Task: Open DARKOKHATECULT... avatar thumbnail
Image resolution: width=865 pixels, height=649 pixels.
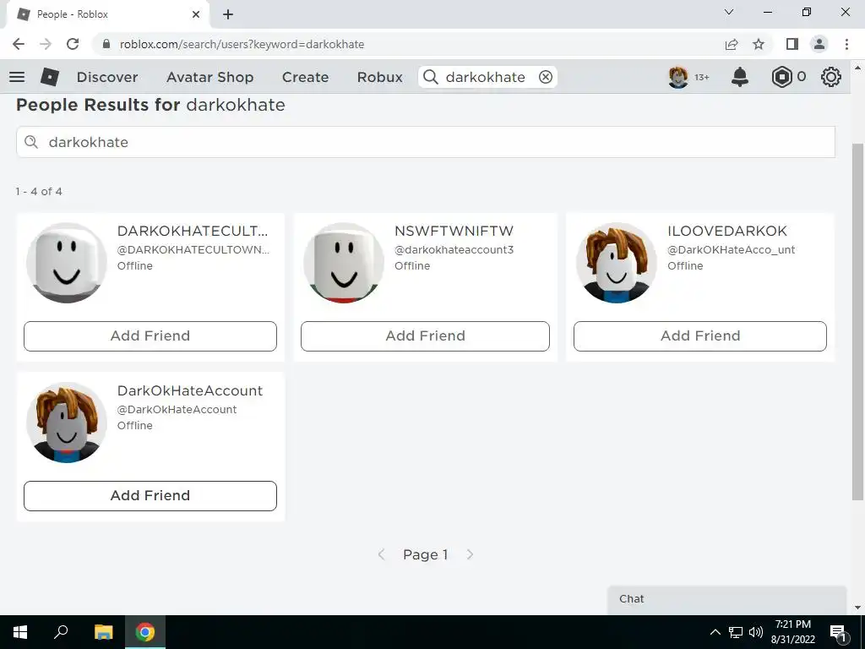Action: click(x=67, y=263)
